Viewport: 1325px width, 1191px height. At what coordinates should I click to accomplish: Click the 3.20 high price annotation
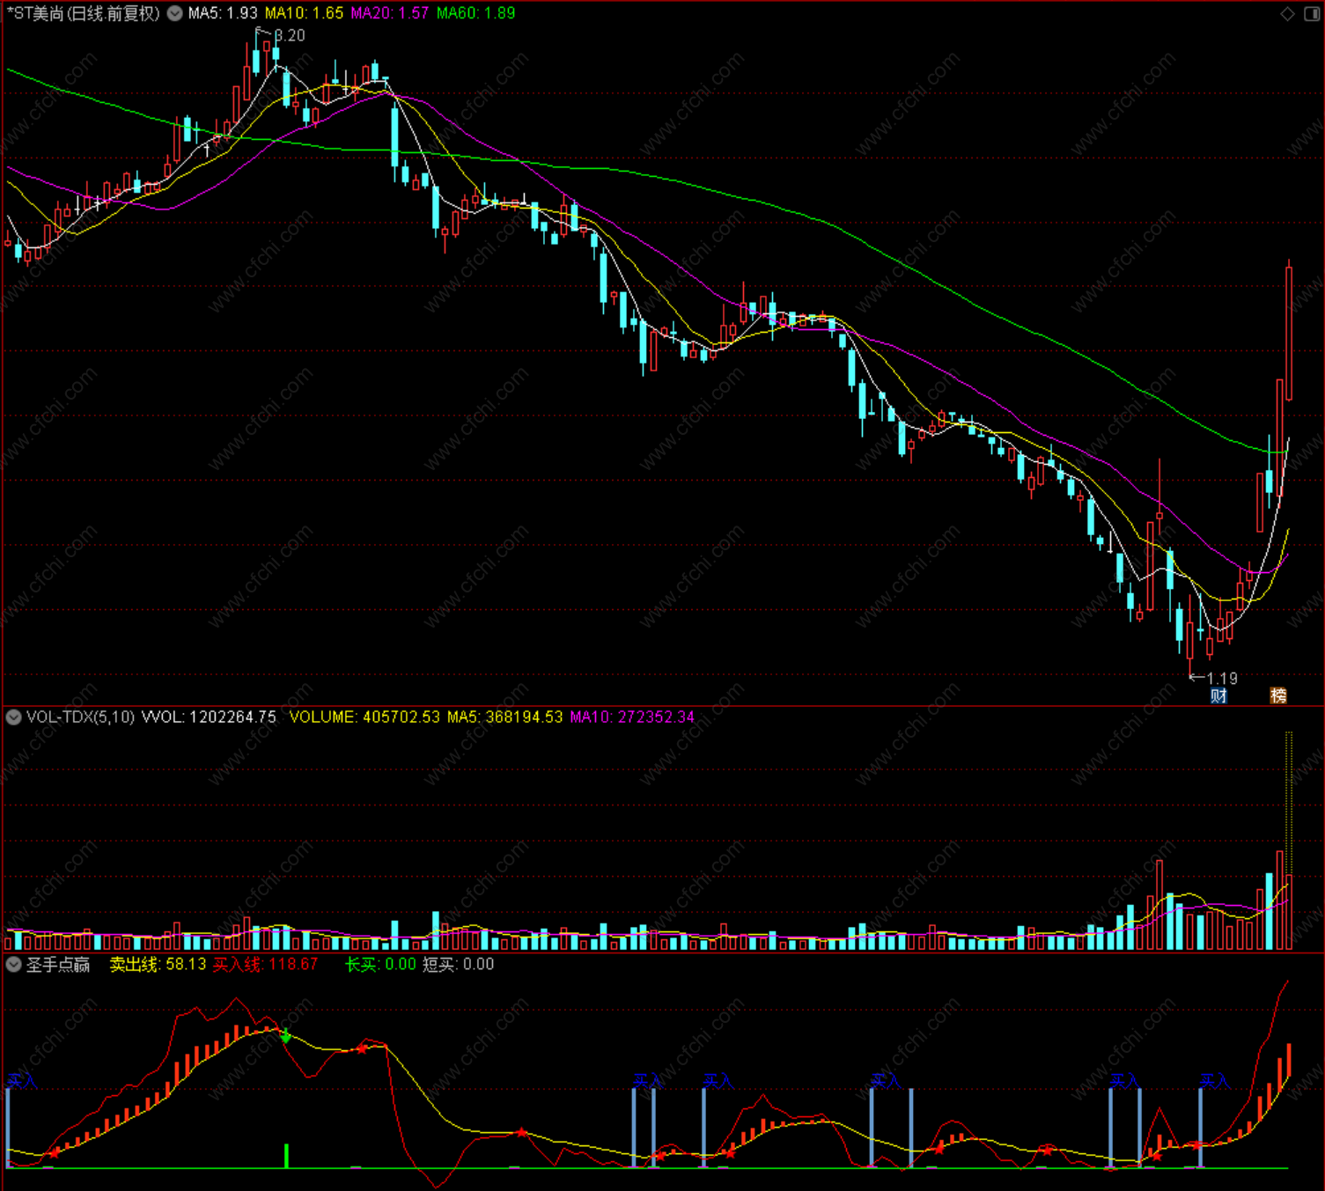[290, 35]
